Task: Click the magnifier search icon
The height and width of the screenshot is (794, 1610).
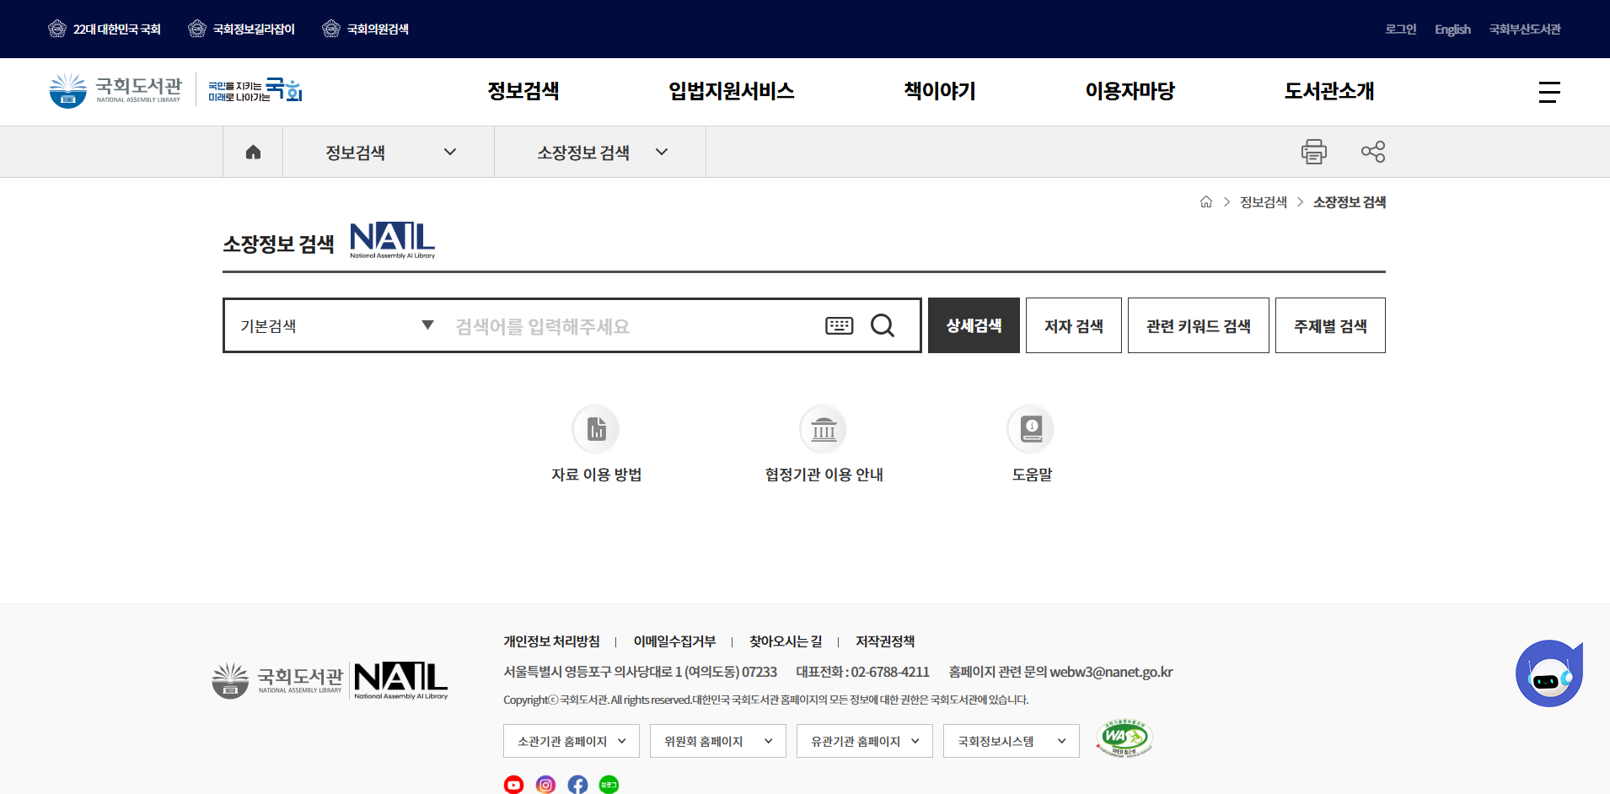Action: click(883, 325)
